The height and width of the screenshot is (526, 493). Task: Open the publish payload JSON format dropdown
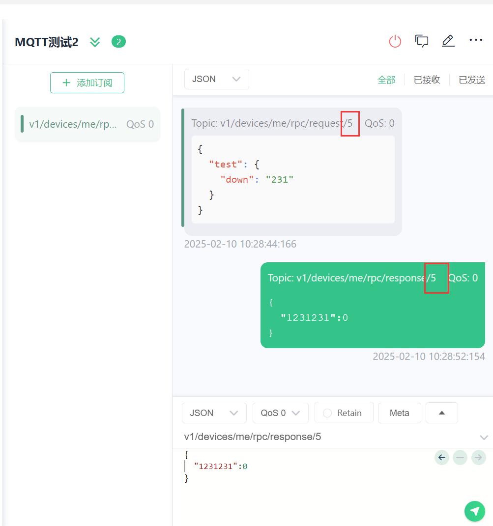214,413
